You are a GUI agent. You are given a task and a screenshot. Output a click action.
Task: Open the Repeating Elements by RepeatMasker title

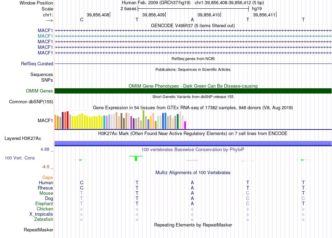193,225
